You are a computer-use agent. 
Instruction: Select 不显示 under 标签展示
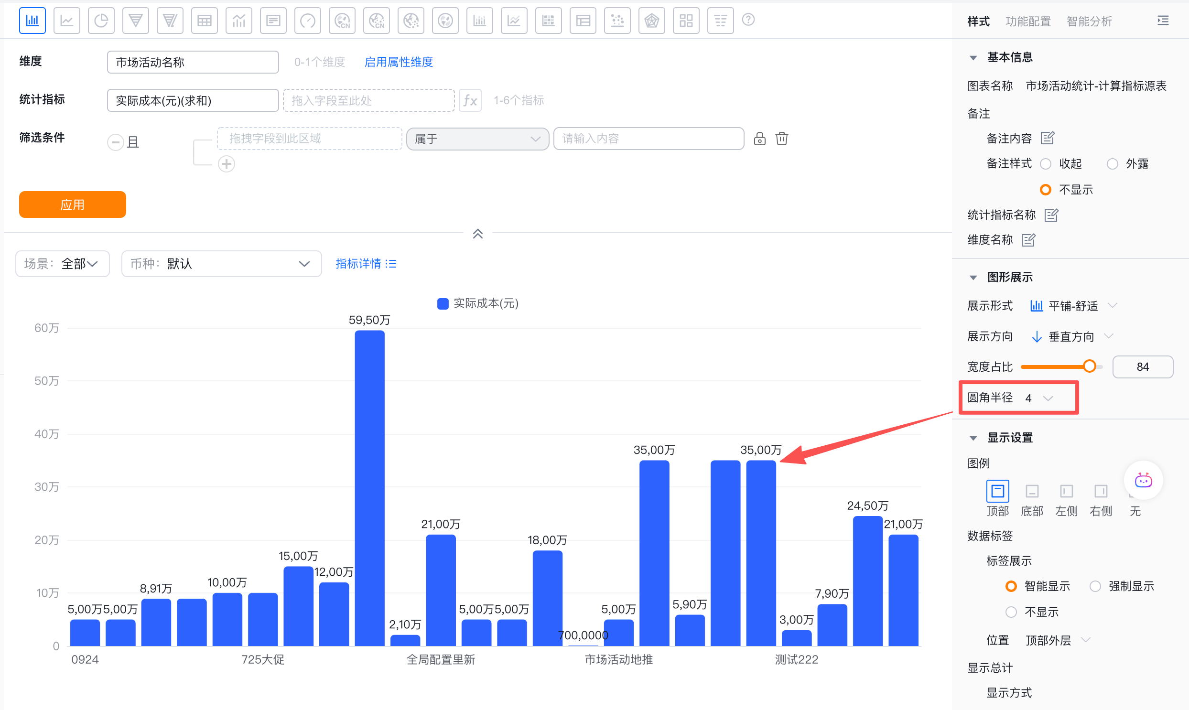pyautogui.click(x=1011, y=612)
